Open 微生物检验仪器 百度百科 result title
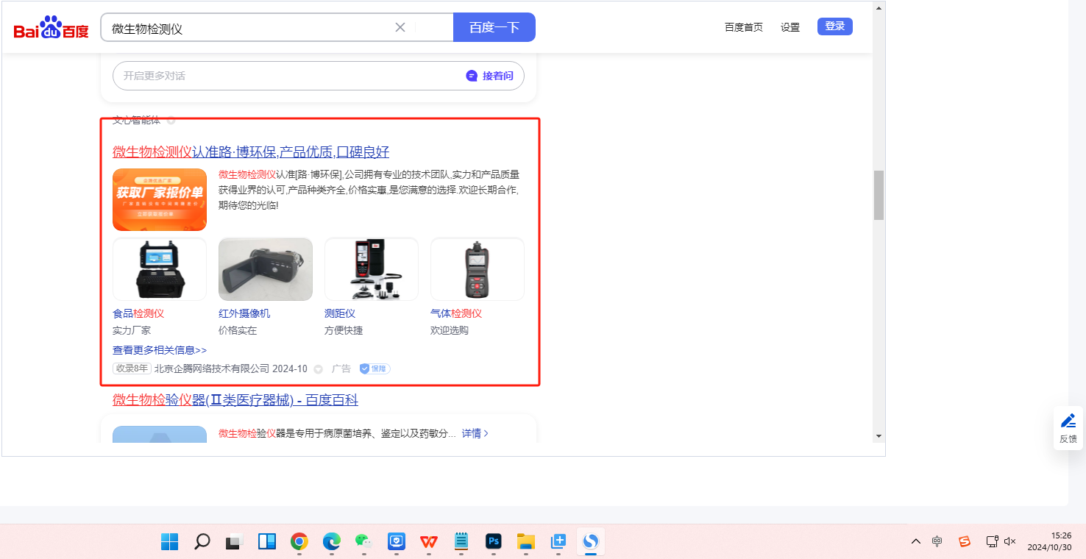1086x559 pixels. coord(235,400)
